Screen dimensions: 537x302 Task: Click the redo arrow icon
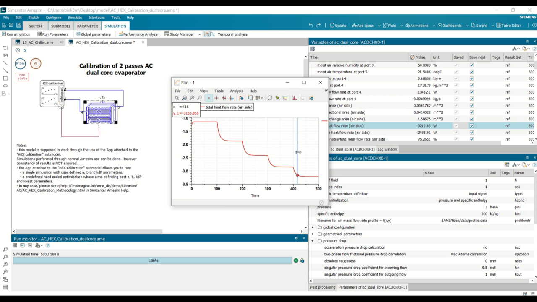318,26
